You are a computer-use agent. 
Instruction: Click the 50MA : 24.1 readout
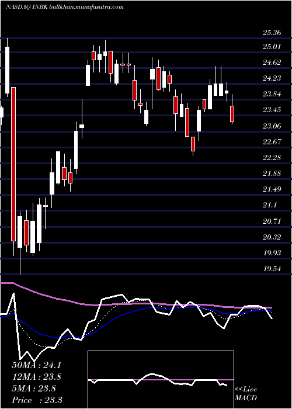(36, 365)
